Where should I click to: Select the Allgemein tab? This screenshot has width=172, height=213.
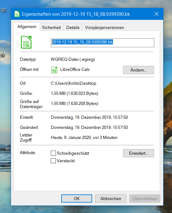point(27,26)
